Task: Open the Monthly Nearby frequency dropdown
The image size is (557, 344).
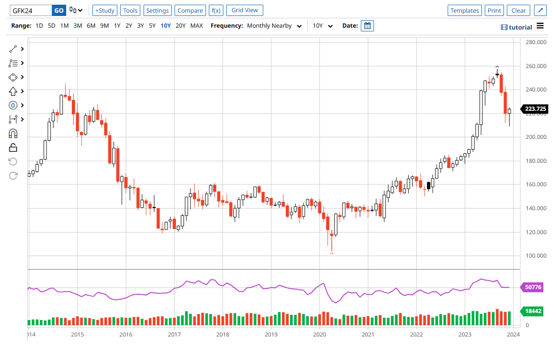Action: click(x=274, y=26)
